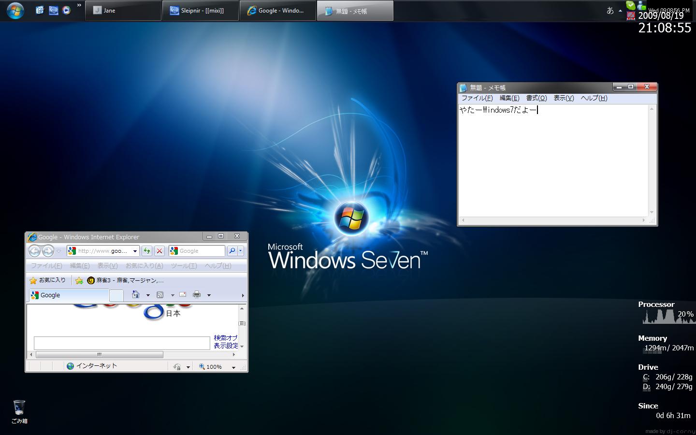
Task: Click the Read Mail icon in IE
Action: pos(183,295)
